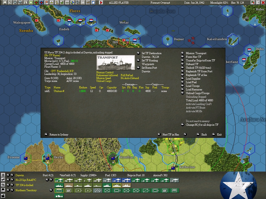Open the document list toolbar icon
This screenshot has width=266, height=199.
tap(10, 3)
